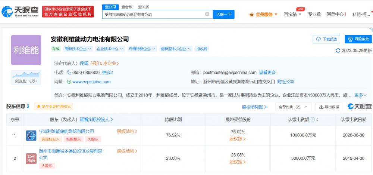Expand the 专精特新企业 tag dropdown
The image size is (373, 175).
pyautogui.click(x=142, y=49)
